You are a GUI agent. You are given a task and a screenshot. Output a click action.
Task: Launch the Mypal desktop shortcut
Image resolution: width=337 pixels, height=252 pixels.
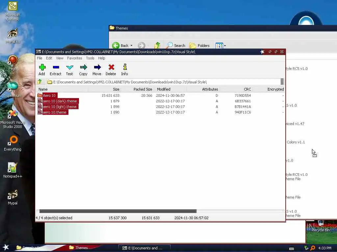point(13,197)
